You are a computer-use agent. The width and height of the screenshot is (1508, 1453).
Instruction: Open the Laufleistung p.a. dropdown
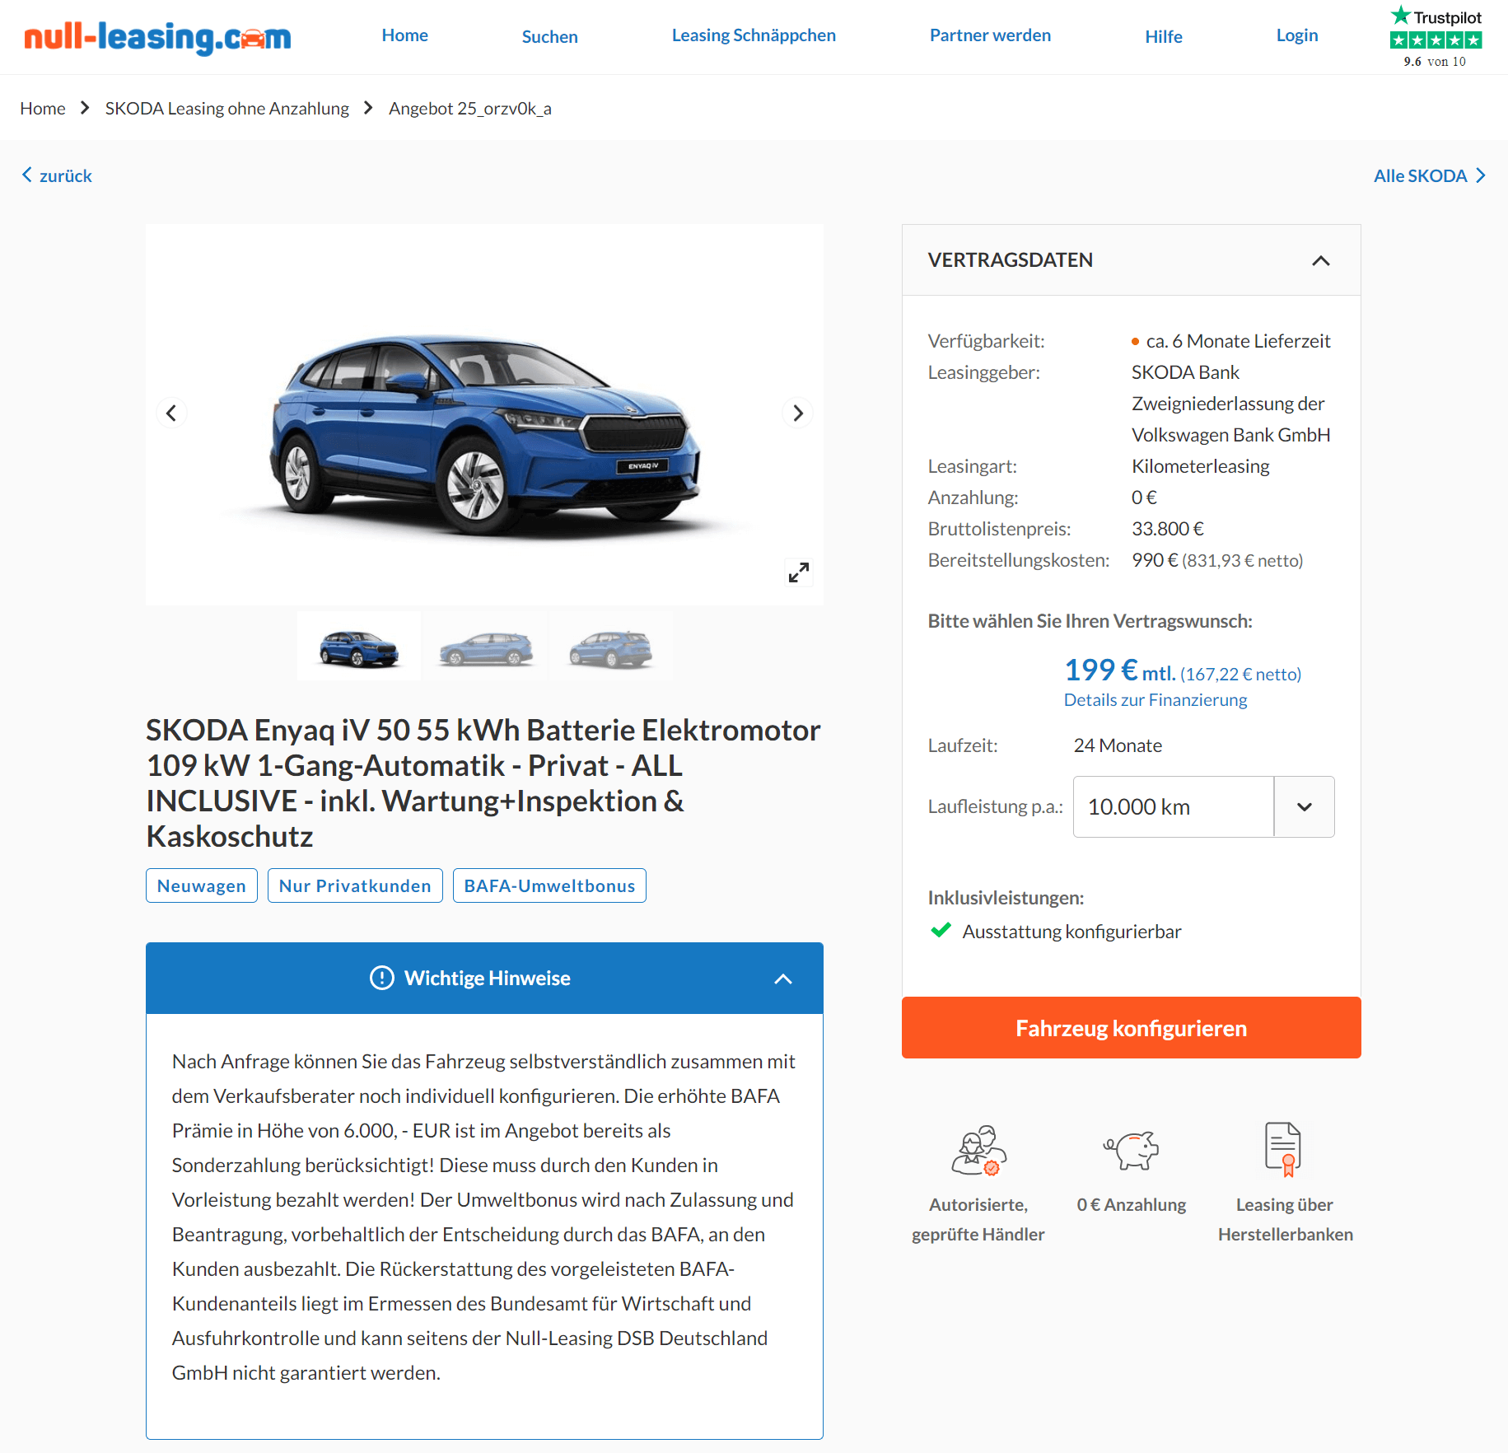tap(1203, 807)
